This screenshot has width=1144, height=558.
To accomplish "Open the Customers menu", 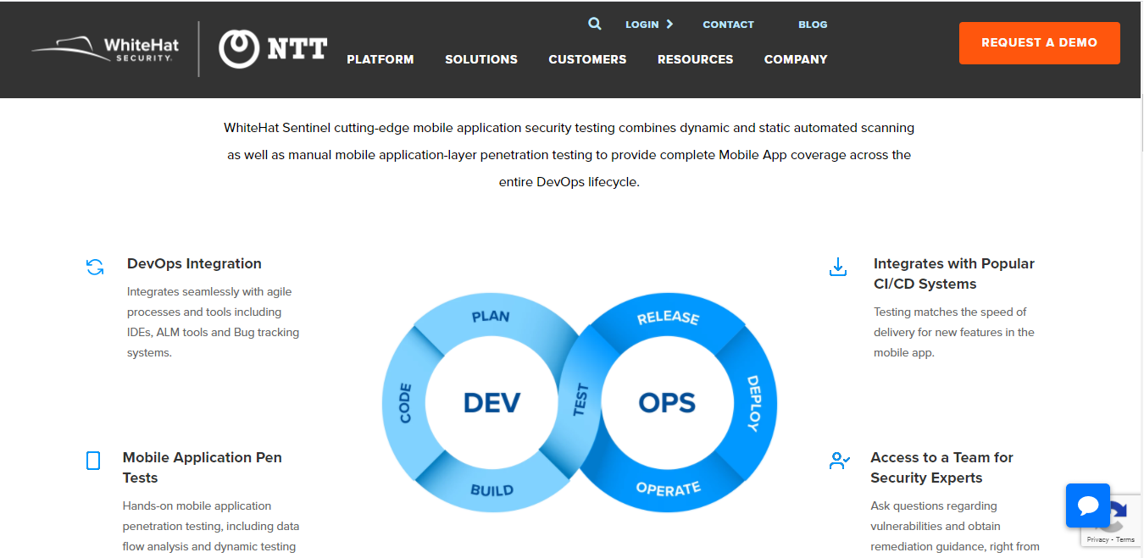I will (587, 59).
